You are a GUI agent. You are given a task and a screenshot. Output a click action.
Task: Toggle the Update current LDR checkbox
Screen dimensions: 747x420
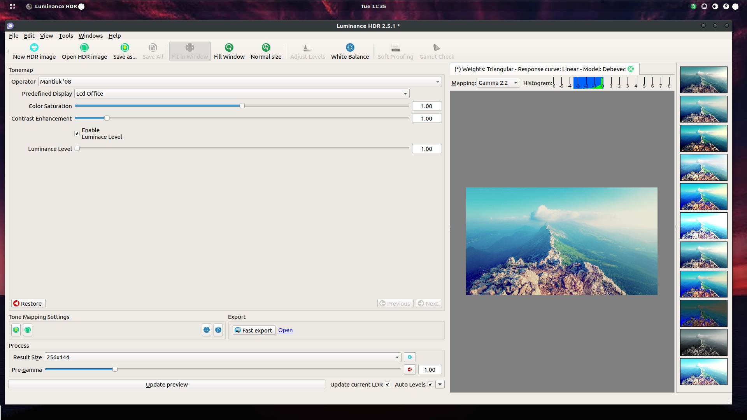[388, 384]
